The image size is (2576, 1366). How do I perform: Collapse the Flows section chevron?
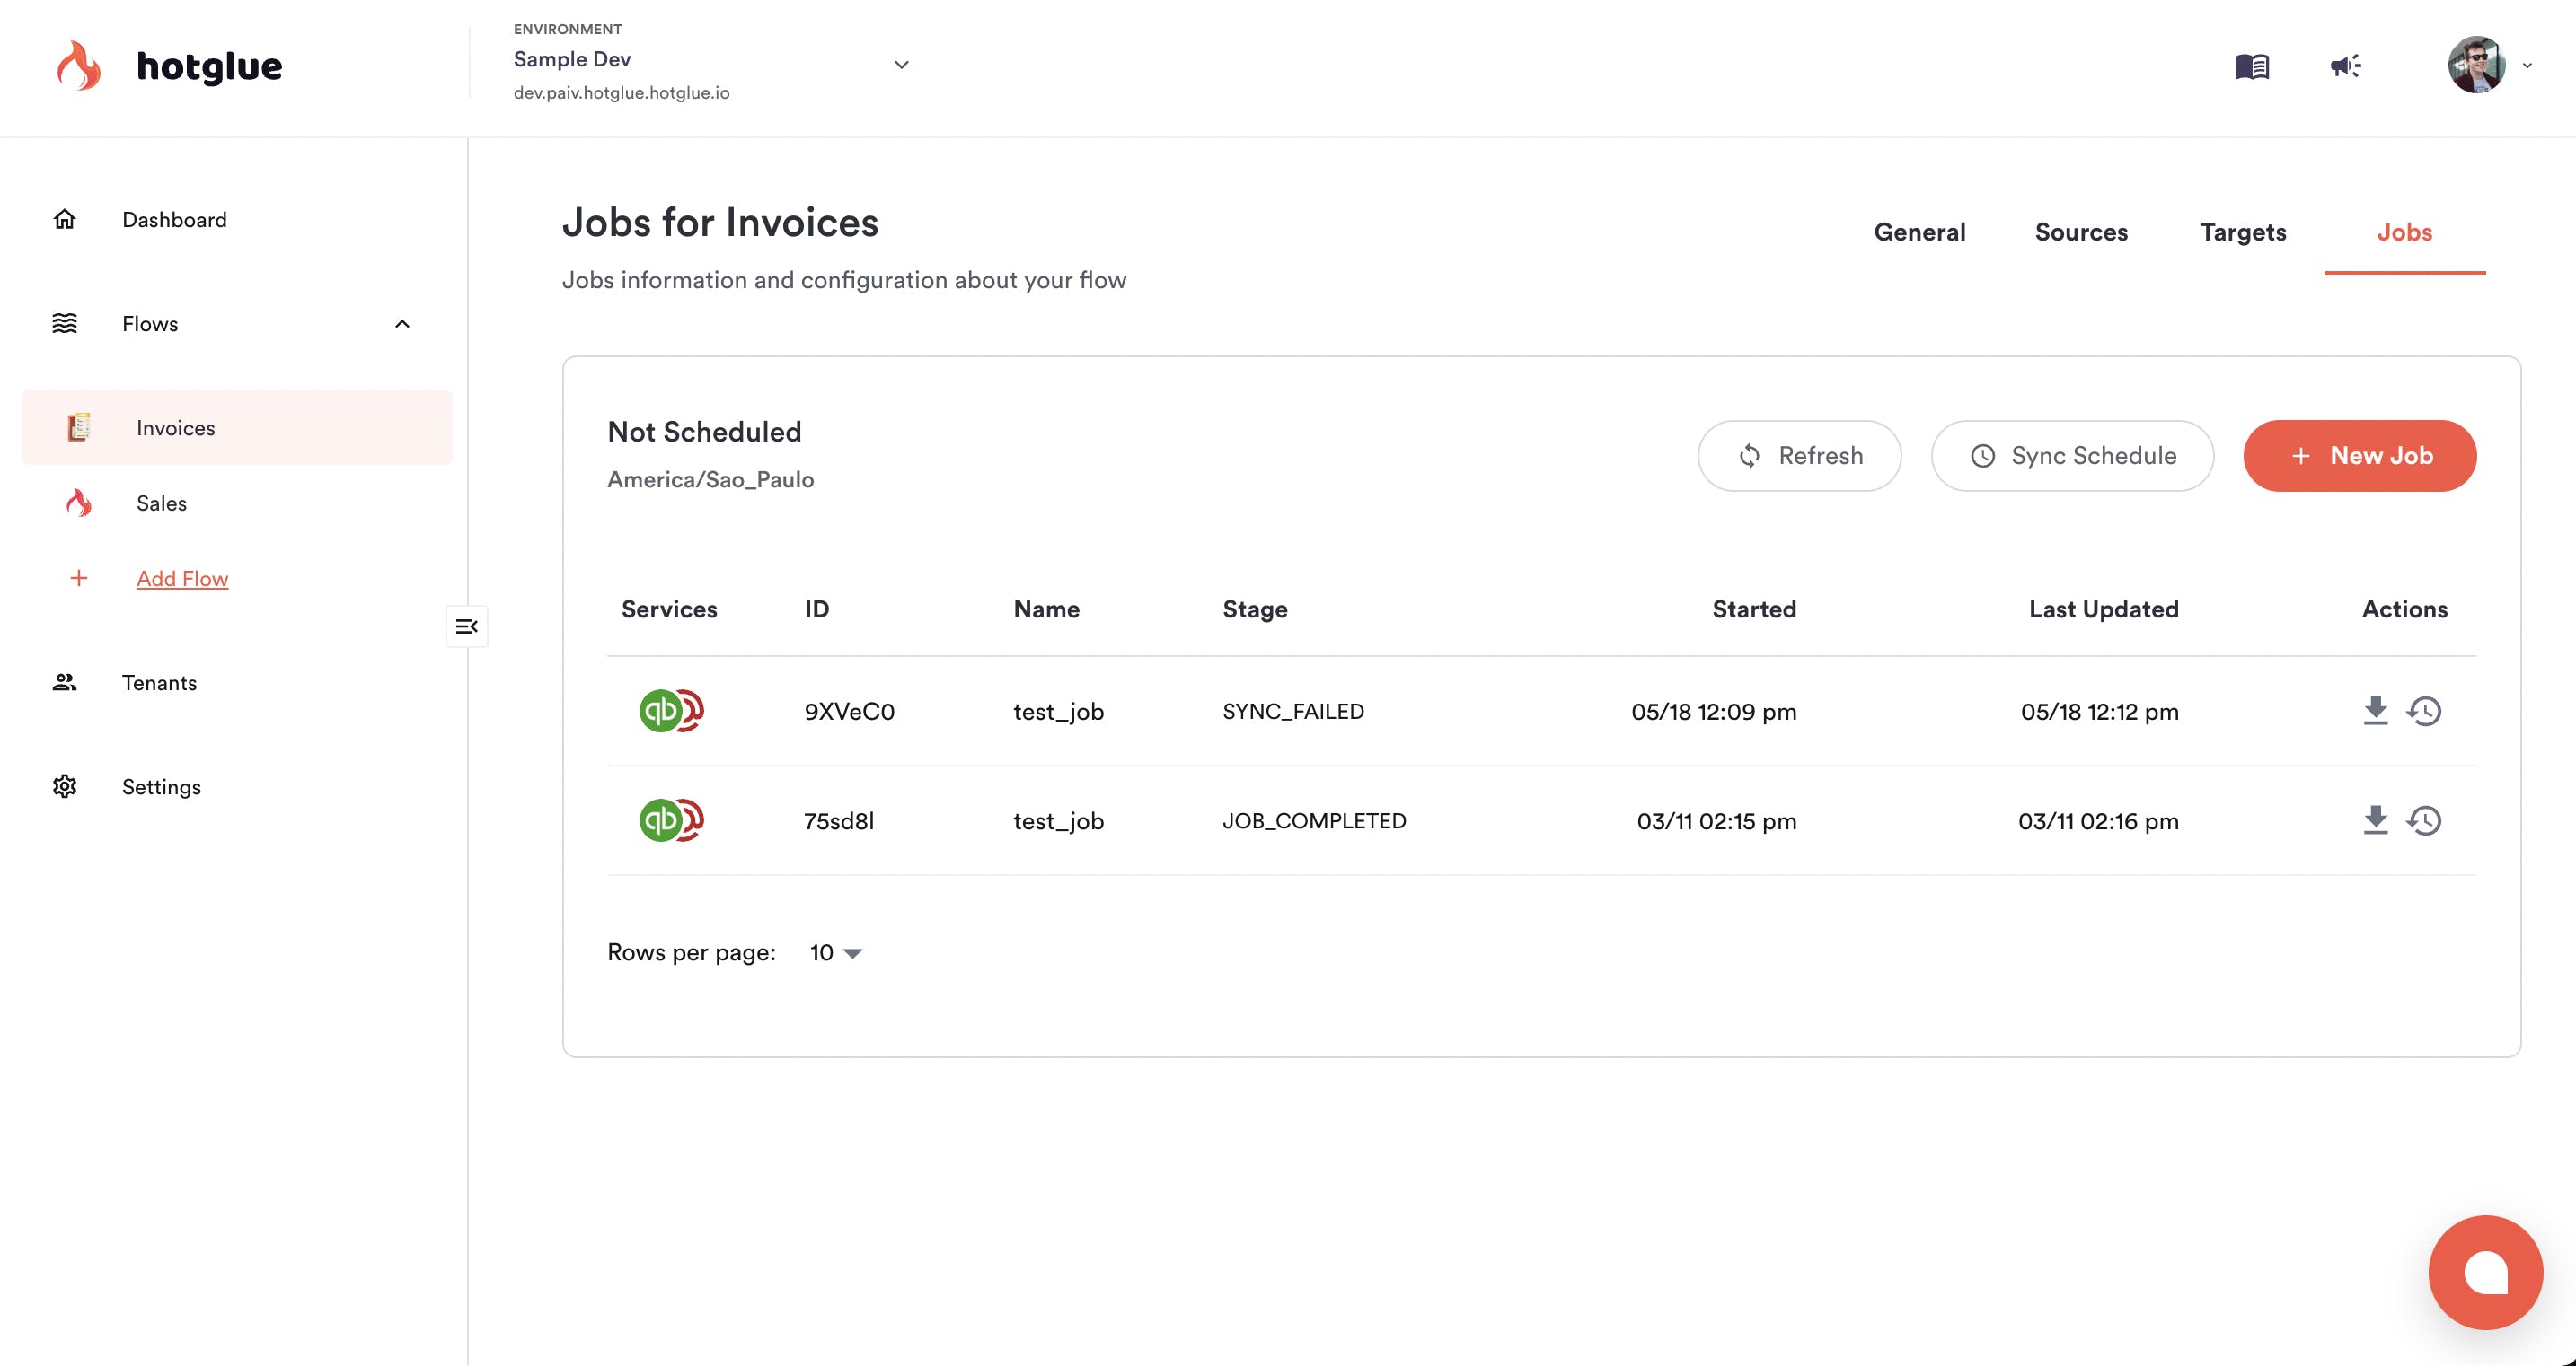pos(402,324)
